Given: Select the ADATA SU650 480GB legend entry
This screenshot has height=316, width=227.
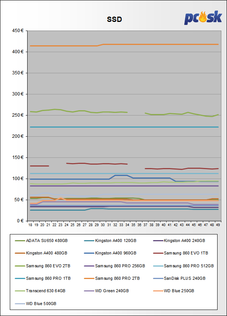Looking at the screenshot, I should [x=41, y=240].
